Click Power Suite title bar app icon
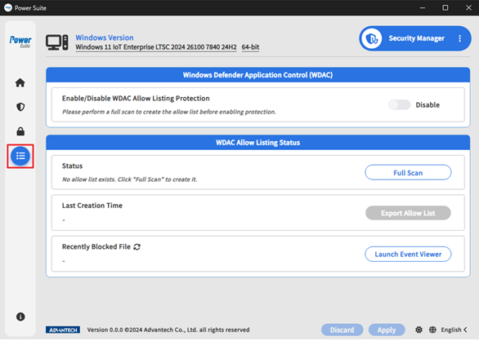 tap(8, 7)
